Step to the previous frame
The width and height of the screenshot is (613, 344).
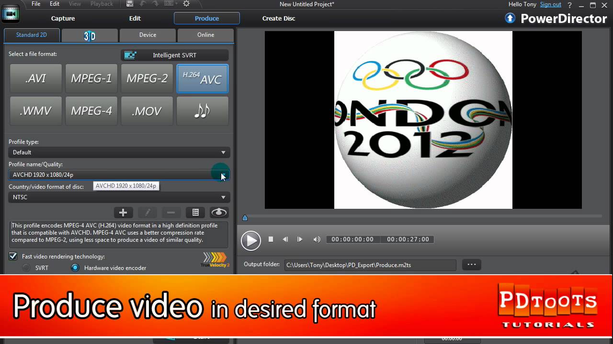(x=285, y=239)
